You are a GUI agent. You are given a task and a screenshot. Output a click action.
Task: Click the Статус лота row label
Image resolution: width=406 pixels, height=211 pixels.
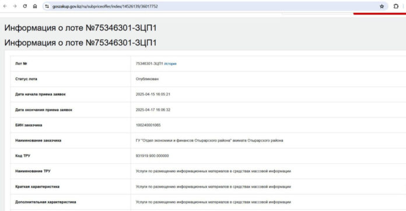click(x=26, y=79)
